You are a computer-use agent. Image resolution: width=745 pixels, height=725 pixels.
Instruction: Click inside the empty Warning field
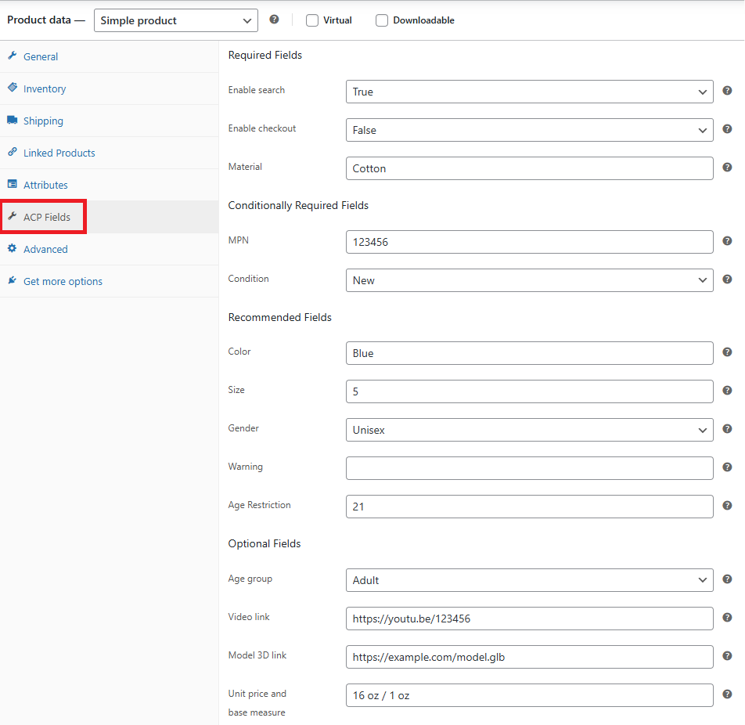pos(530,468)
